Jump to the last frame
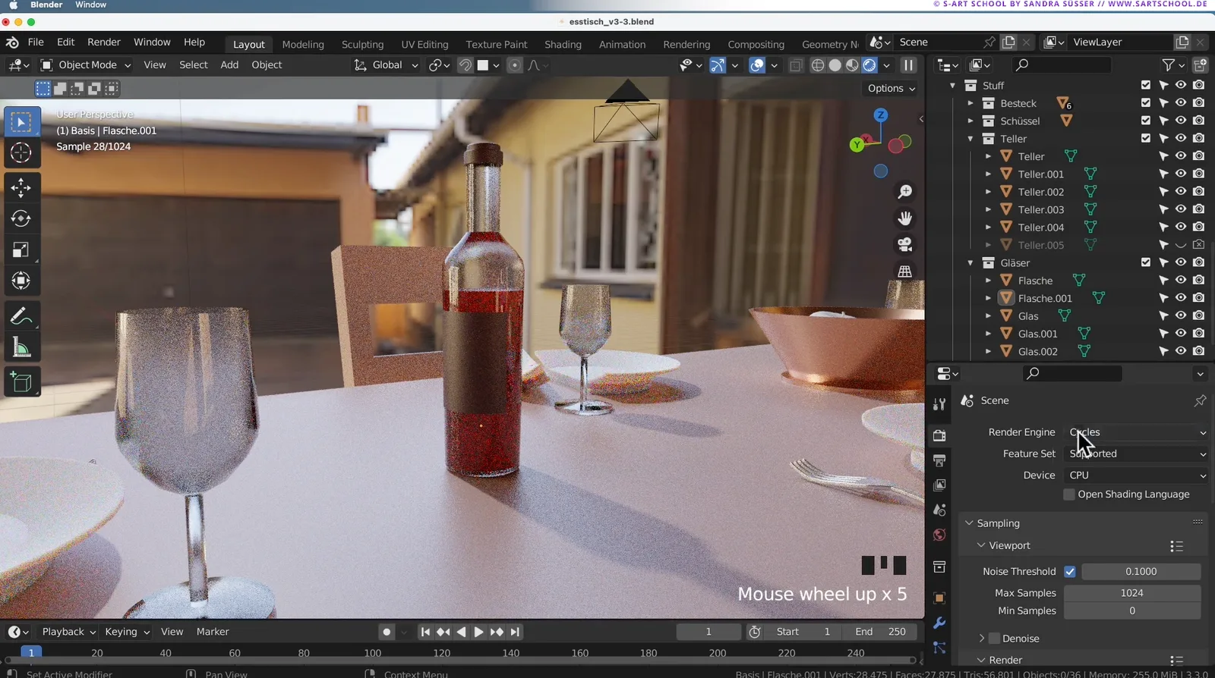This screenshot has width=1215, height=678. [x=515, y=632]
